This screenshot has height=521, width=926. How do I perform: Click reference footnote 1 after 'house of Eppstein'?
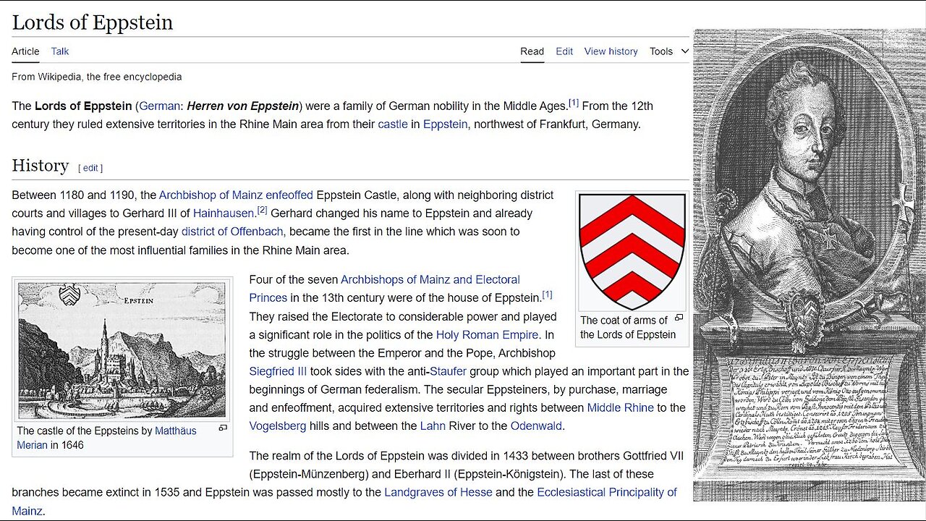[548, 295]
